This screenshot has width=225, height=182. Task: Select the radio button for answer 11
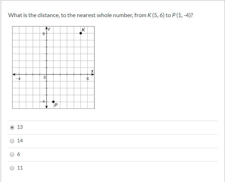coord(12,168)
